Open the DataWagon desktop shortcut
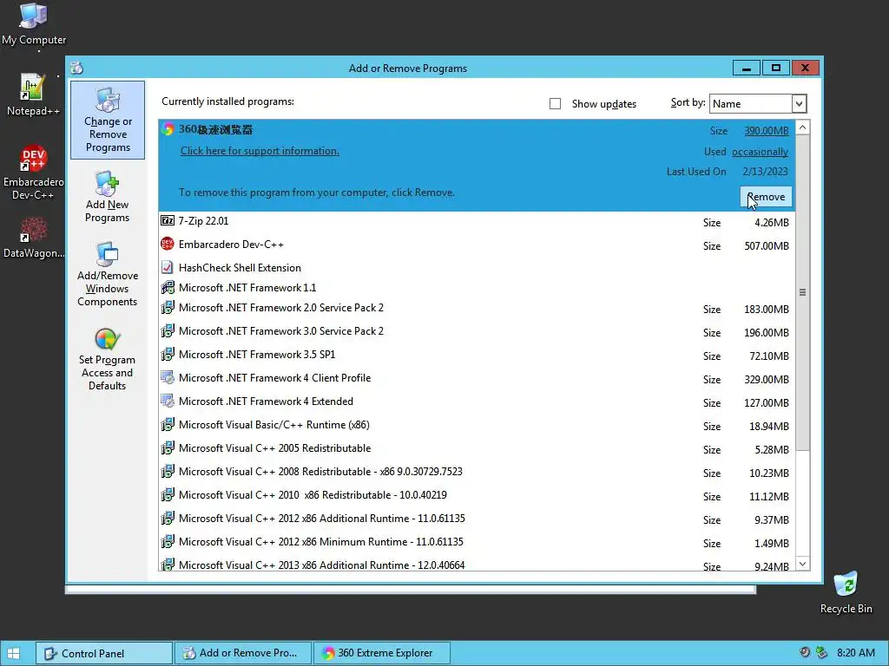The height and width of the screenshot is (666, 889). 33,238
